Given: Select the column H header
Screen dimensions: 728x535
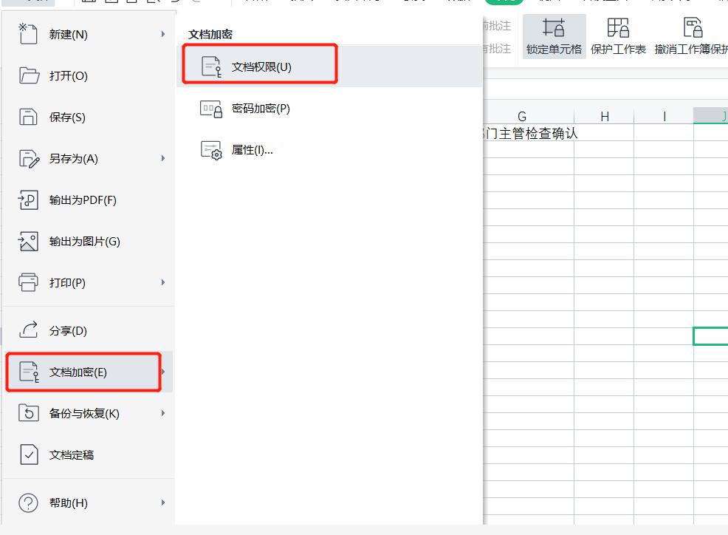Looking at the screenshot, I should (x=604, y=116).
